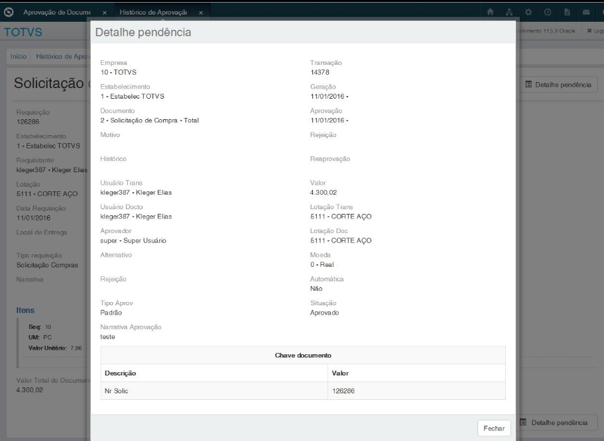Select the Valor amount 4.300,02 in dialog
Image resolution: width=604 pixels, height=441 pixels.
click(x=323, y=193)
